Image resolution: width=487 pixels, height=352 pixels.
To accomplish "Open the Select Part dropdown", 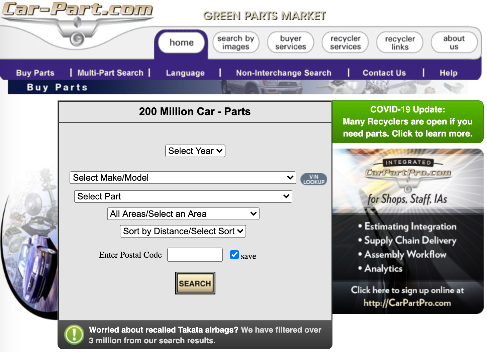I will pyautogui.click(x=183, y=196).
